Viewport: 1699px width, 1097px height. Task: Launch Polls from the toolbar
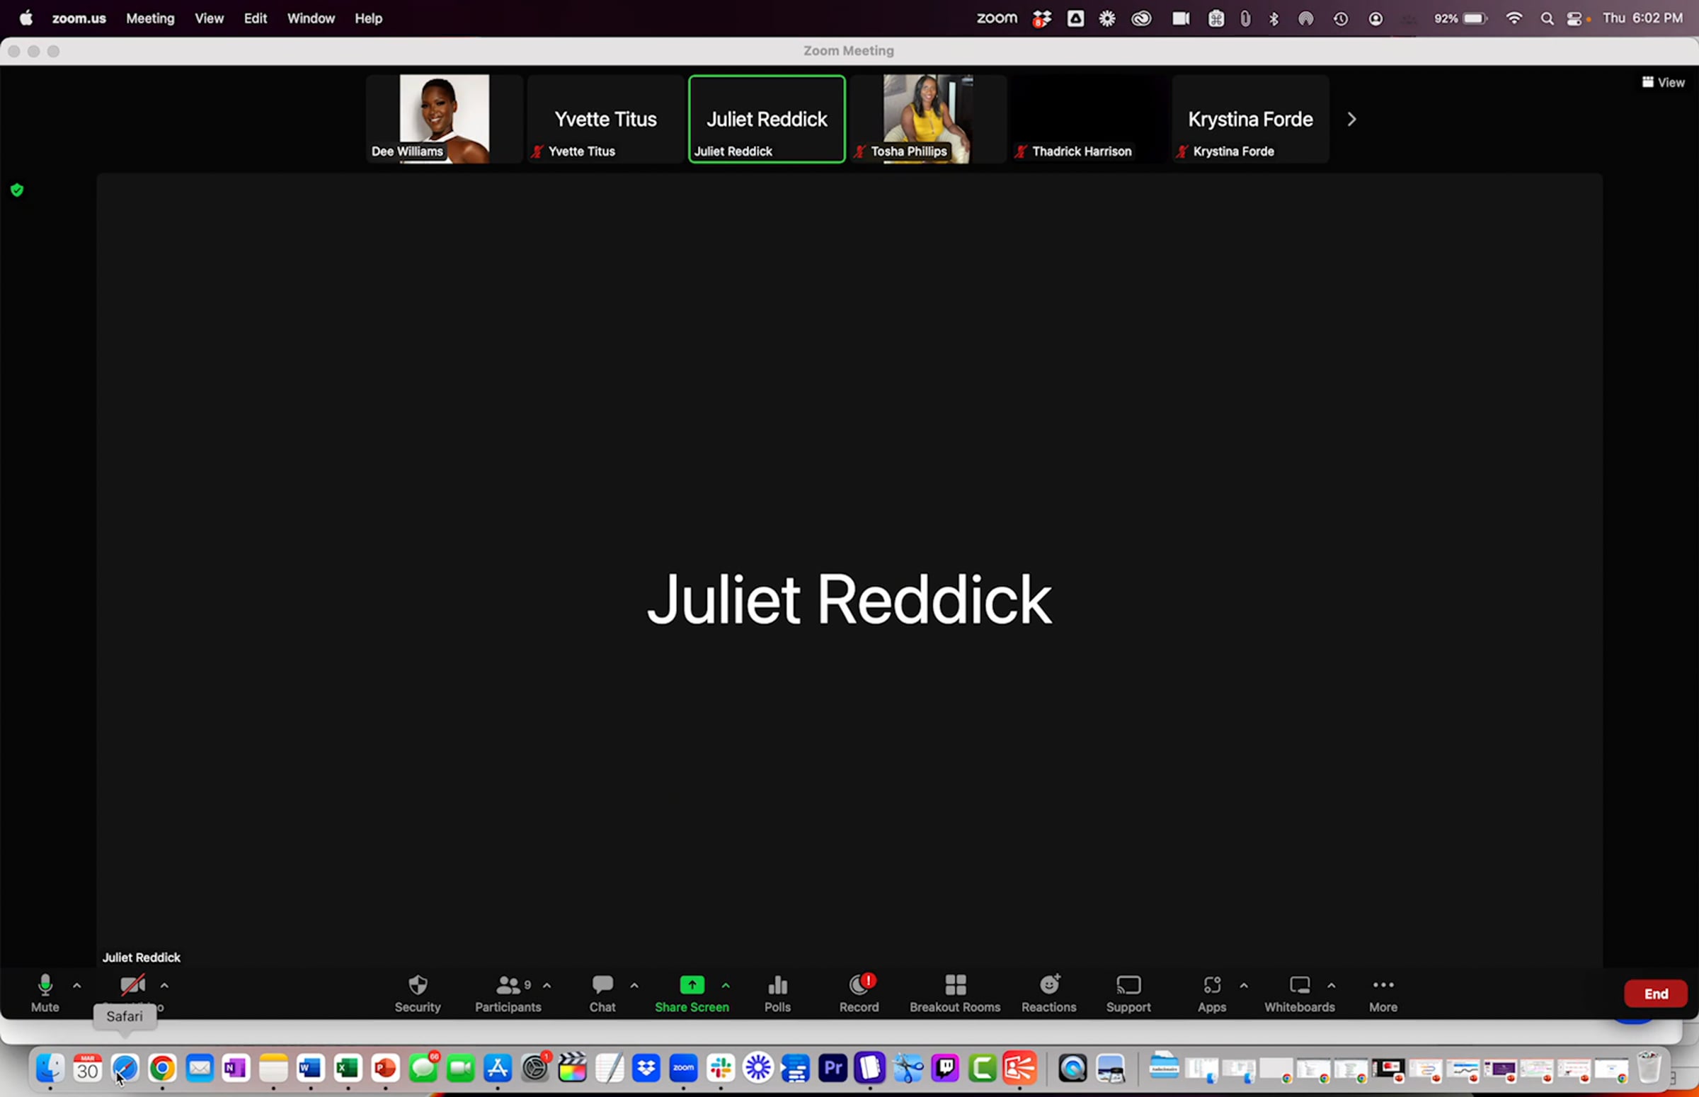[777, 986]
